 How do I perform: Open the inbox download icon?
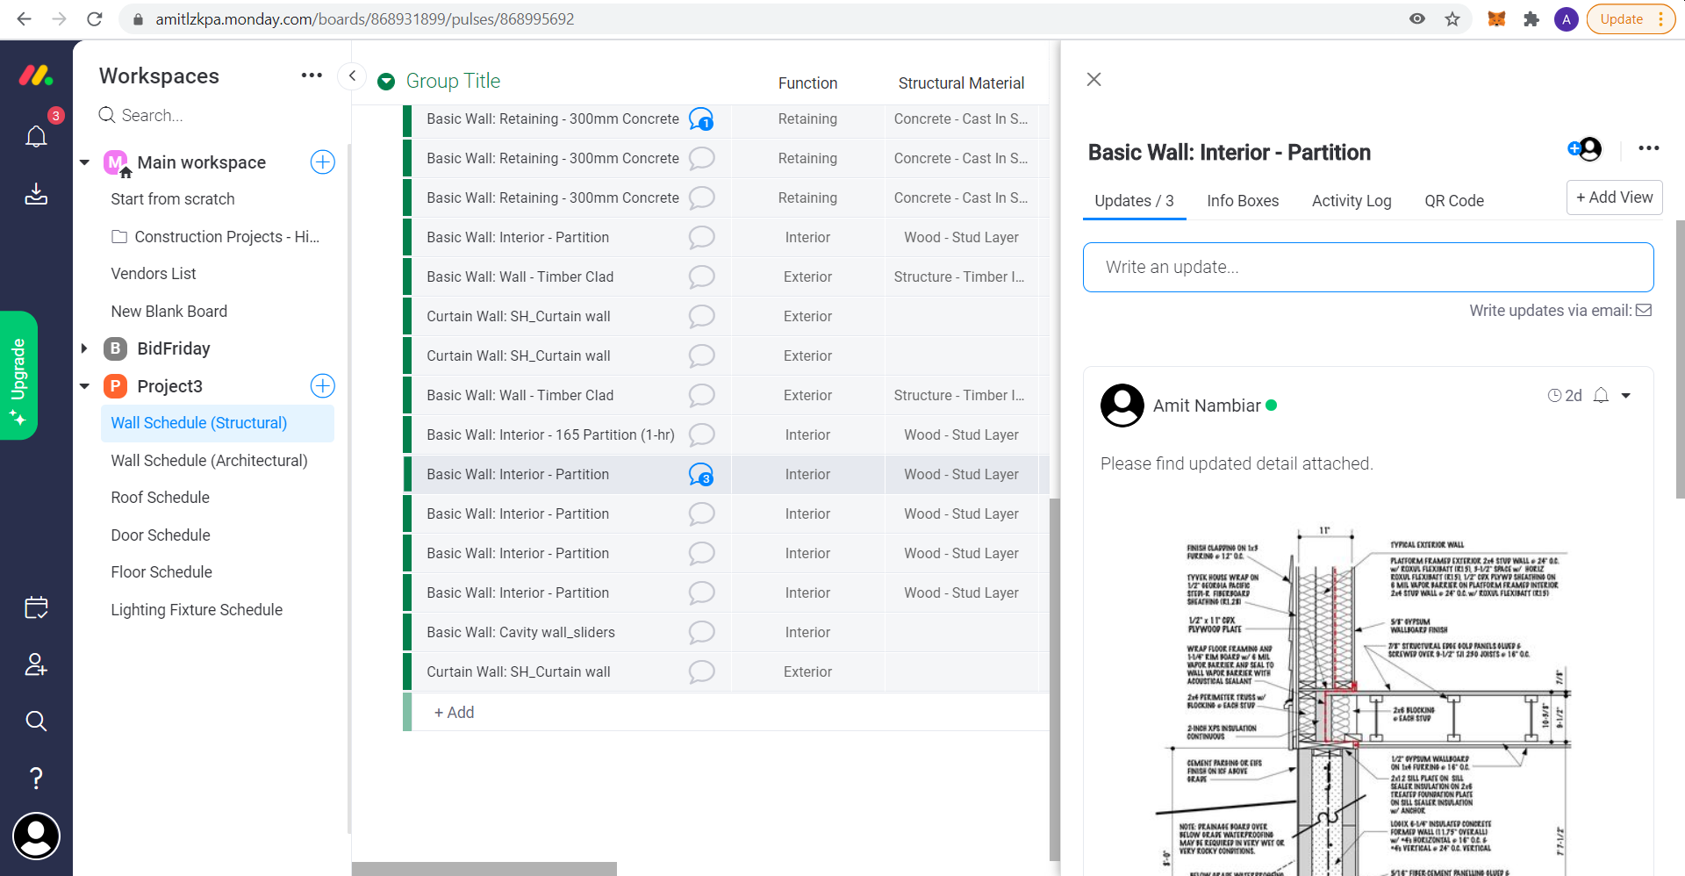tap(36, 194)
